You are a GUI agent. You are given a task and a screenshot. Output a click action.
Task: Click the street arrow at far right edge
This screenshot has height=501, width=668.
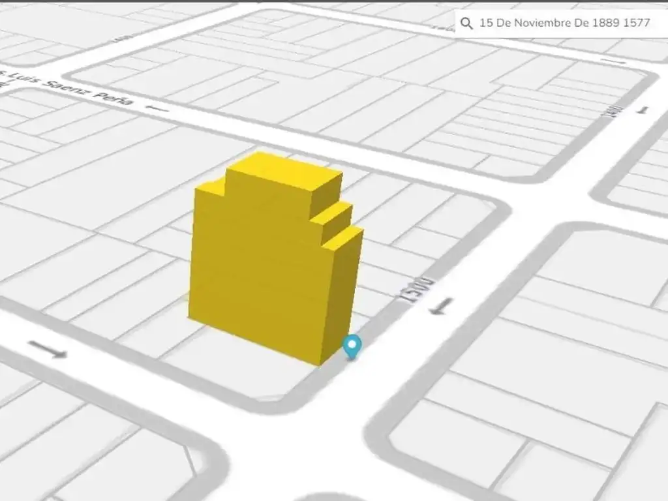tap(645, 110)
